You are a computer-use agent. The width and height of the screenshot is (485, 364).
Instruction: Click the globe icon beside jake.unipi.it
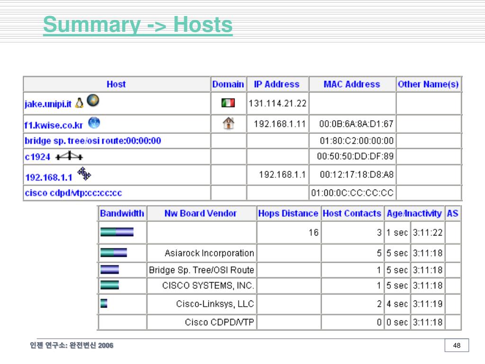click(93, 100)
